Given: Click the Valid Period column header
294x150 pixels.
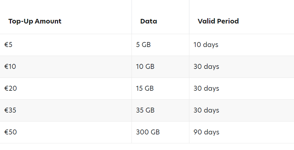Looking at the screenshot, I should point(218,21).
